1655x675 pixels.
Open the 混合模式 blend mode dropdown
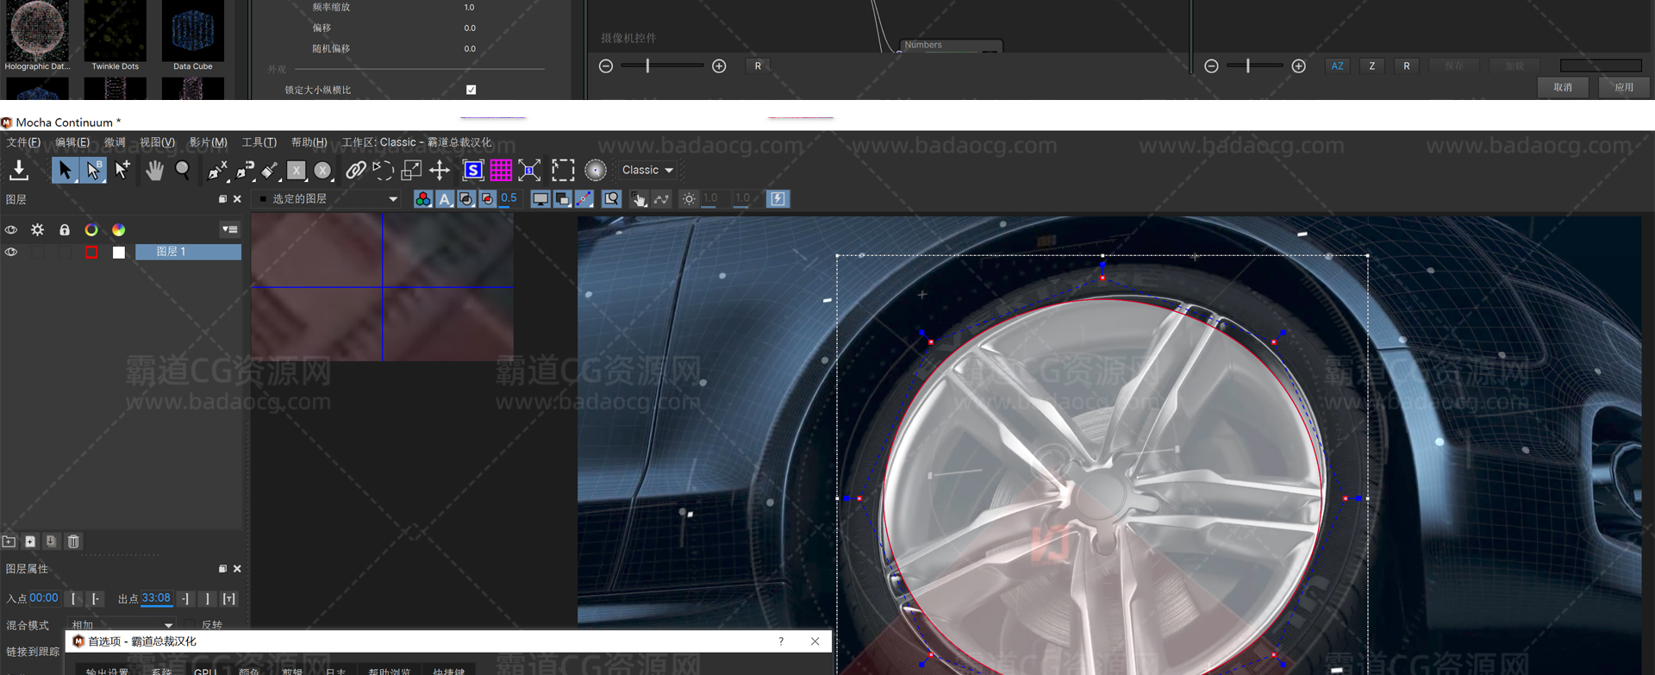(x=122, y=625)
